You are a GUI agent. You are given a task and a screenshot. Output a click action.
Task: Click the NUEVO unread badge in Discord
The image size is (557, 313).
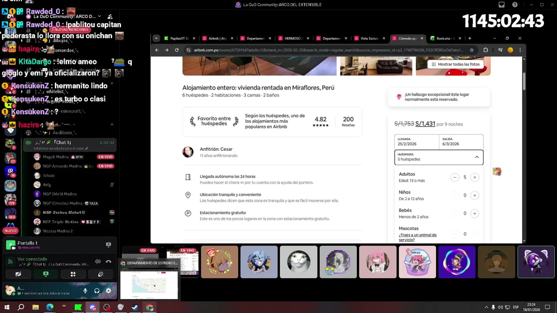10,231
